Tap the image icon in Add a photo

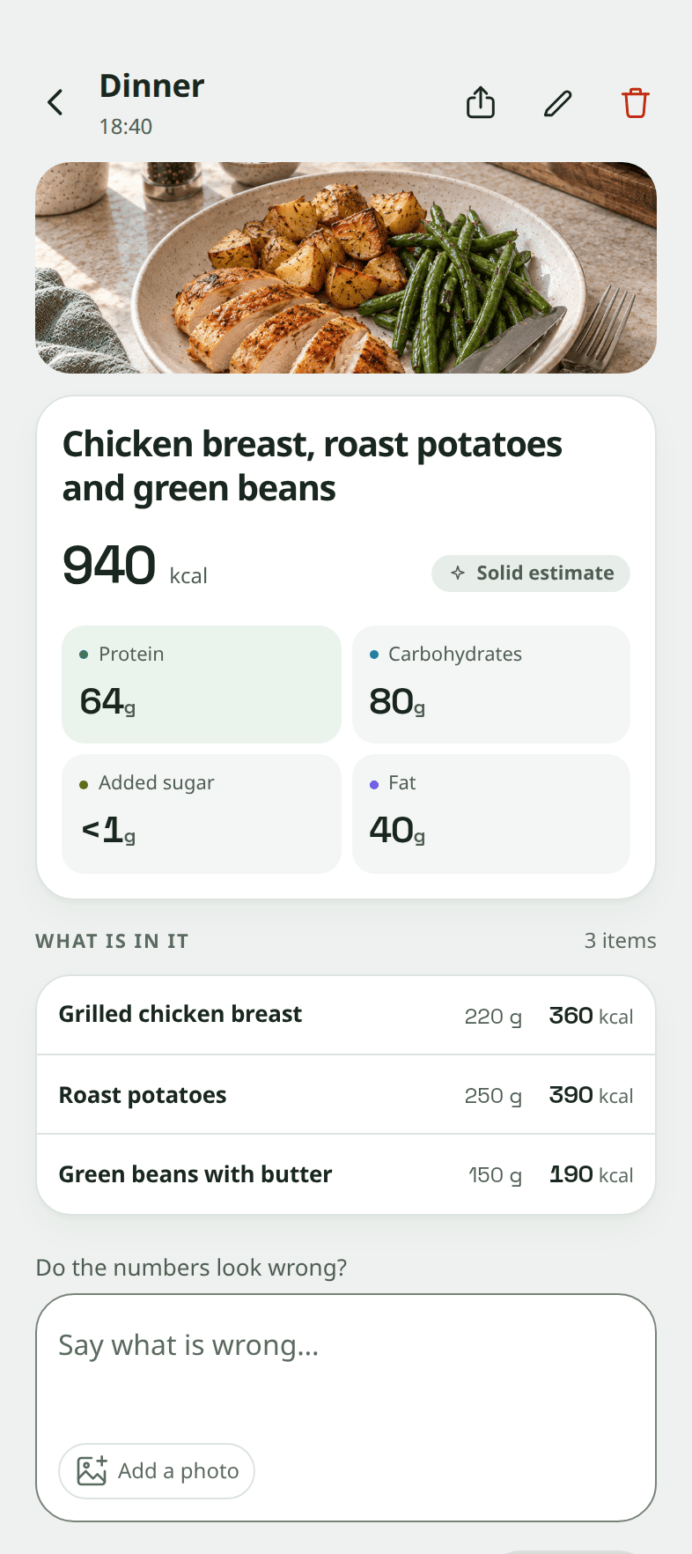click(x=92, y=1470)
